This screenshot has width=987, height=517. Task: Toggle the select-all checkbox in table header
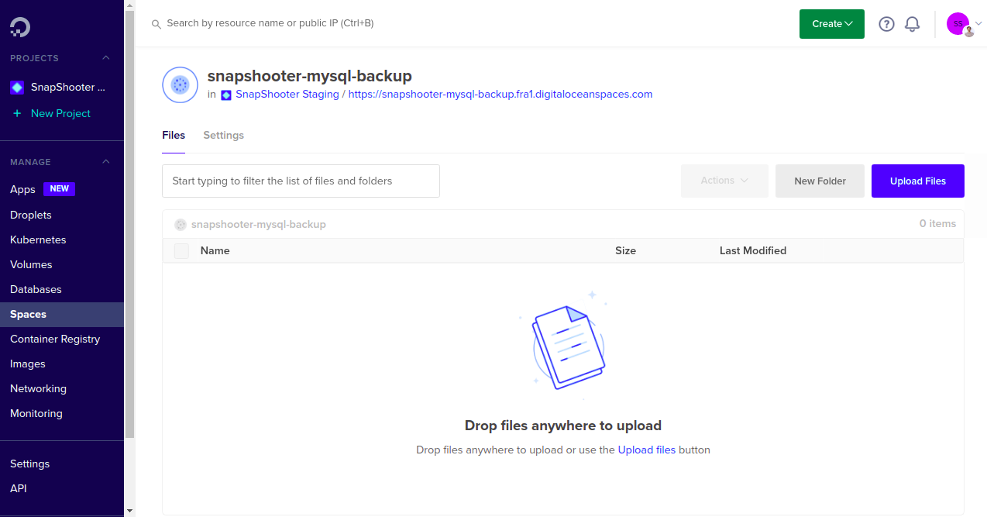click(181, 250)
